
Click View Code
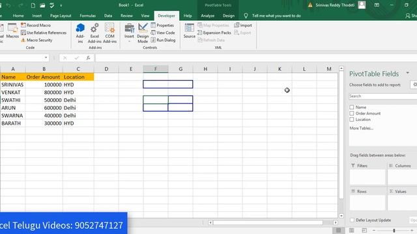coord(163,32)
